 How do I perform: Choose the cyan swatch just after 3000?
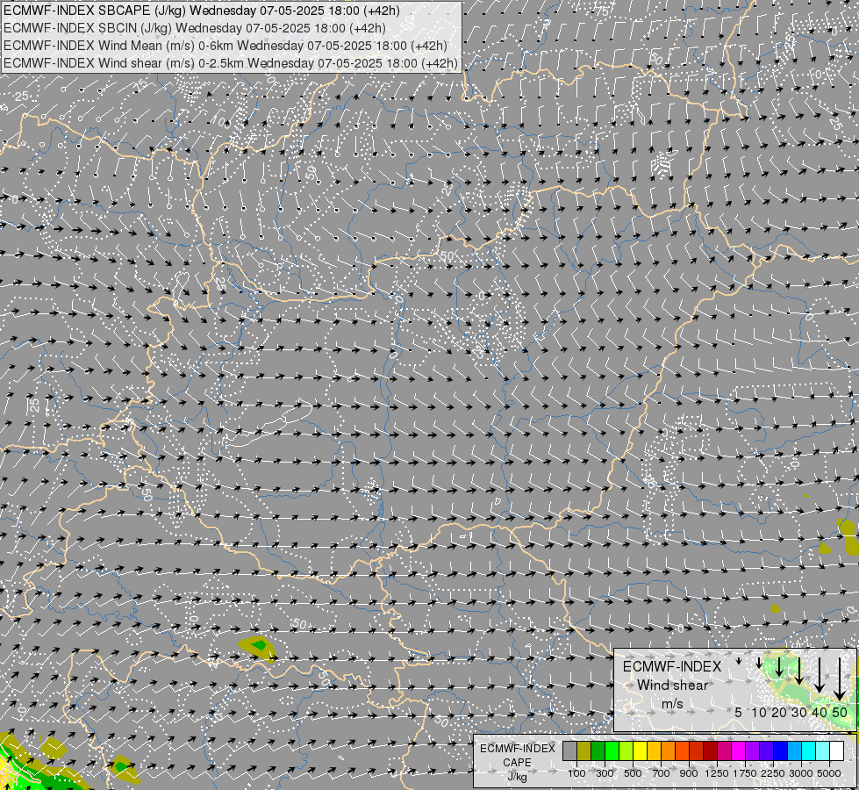[x=809, y=750]
